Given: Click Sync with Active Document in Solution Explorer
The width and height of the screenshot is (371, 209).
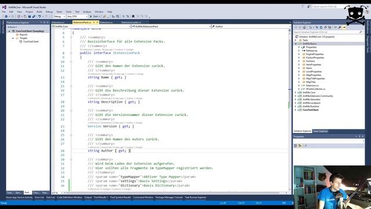Looking at the screenshot, I should click(317, 27).
